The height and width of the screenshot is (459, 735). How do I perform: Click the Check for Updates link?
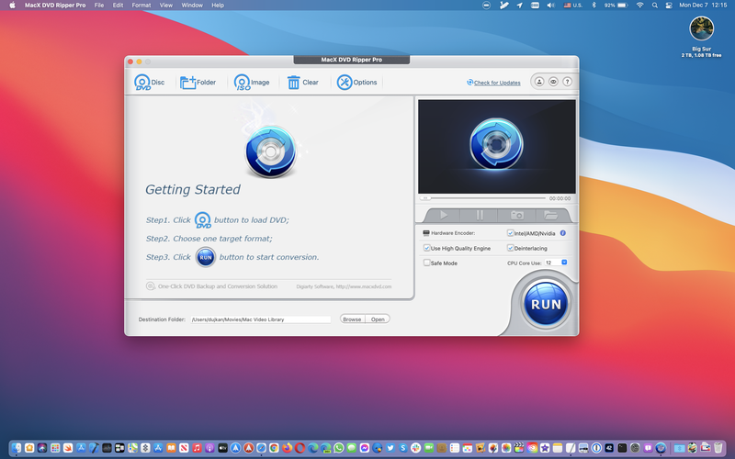[497, 83]
